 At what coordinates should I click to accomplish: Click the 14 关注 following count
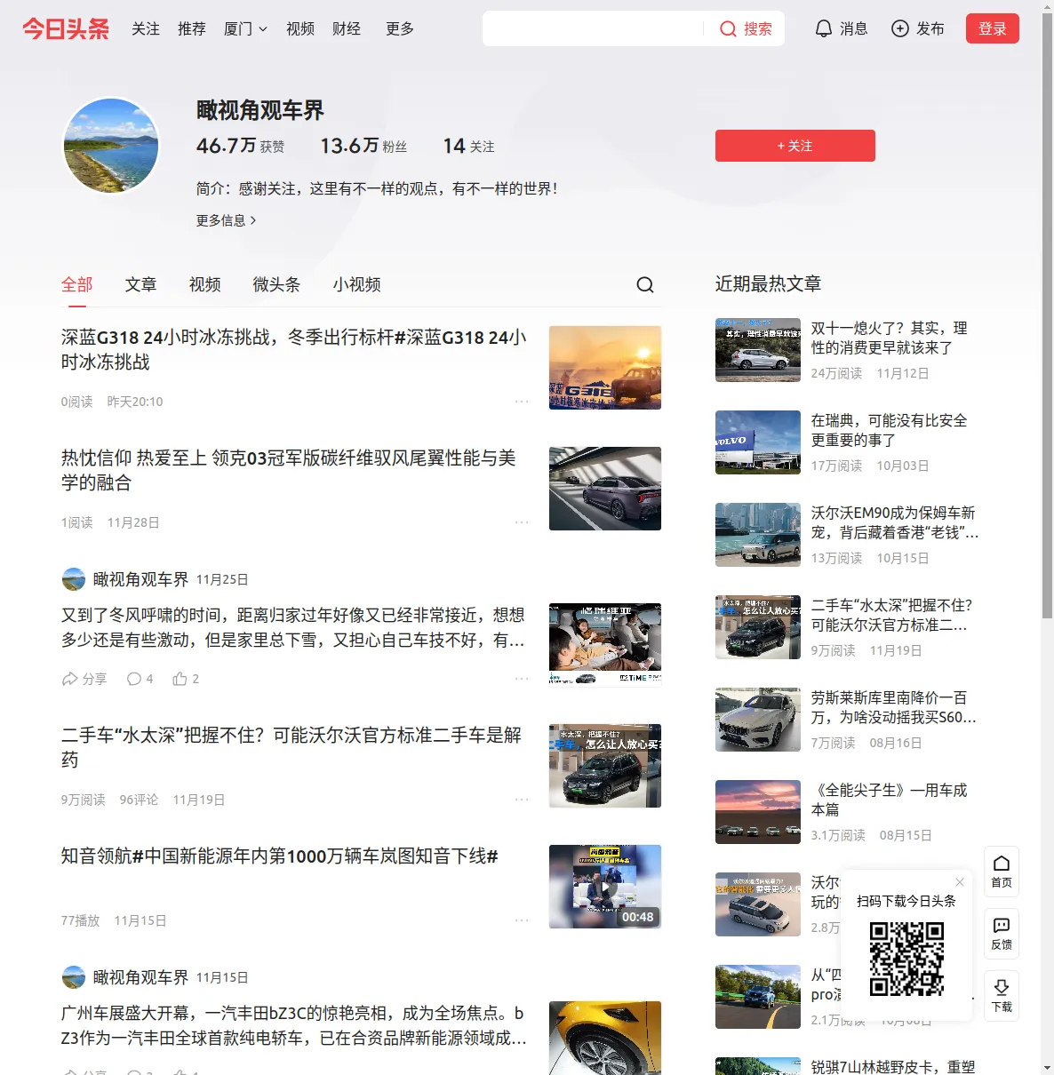point(469,146)
